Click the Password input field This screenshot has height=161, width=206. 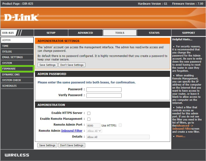[x=104, y=90]
